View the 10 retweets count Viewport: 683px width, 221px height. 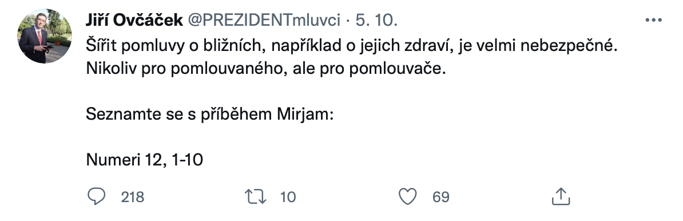click(288, 197)
